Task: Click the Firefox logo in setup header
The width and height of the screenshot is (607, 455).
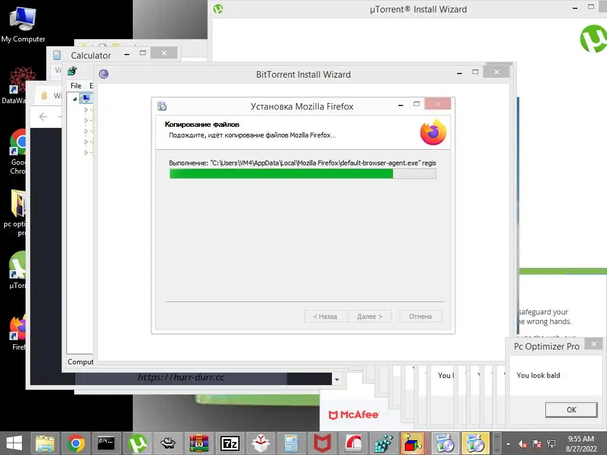Action: coord(433,132)
